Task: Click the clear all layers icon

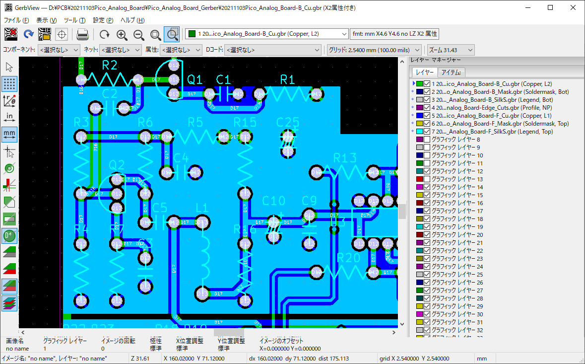Action: coord(11,34)
